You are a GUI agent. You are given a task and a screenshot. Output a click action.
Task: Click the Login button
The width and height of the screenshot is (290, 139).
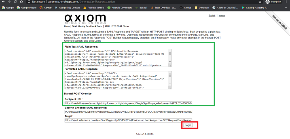188,125
